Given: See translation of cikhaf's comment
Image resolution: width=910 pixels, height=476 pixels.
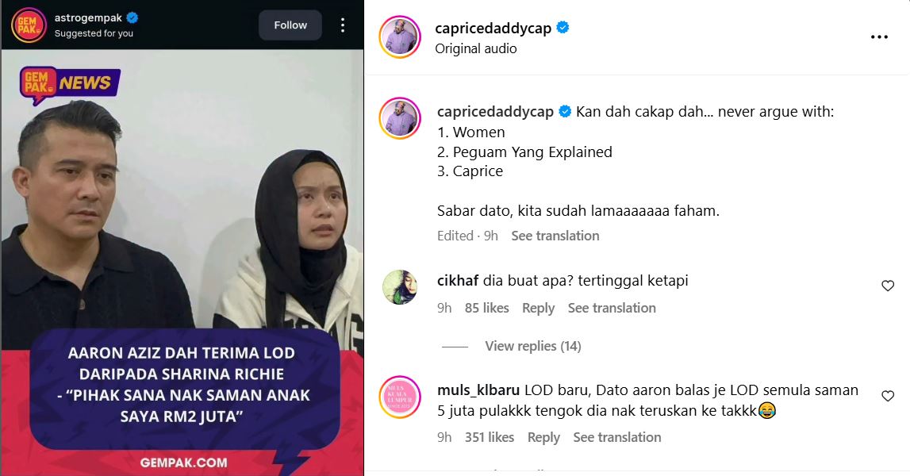Looking at the screenshot, I should coord(612,308).
